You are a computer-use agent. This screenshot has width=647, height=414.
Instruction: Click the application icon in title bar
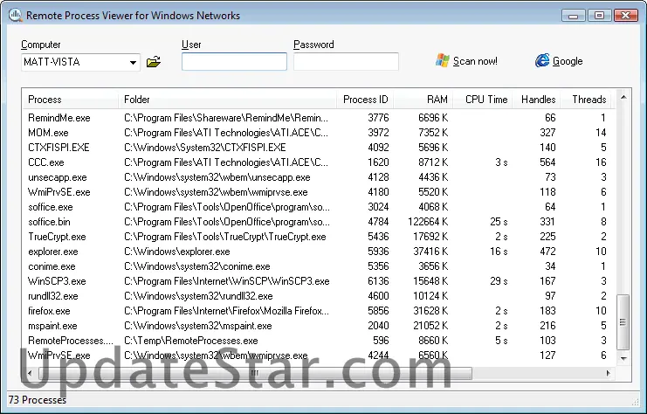[x=15, y=15]
